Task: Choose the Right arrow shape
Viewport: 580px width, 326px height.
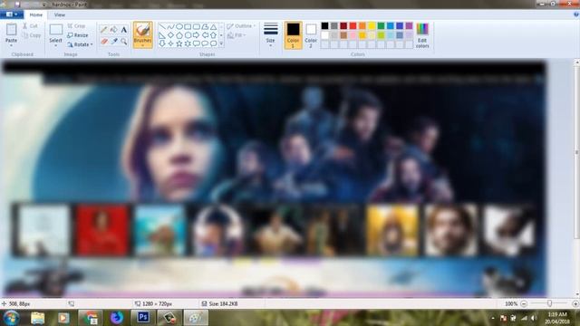Action: pyautogui.click(x=197, y=35)
